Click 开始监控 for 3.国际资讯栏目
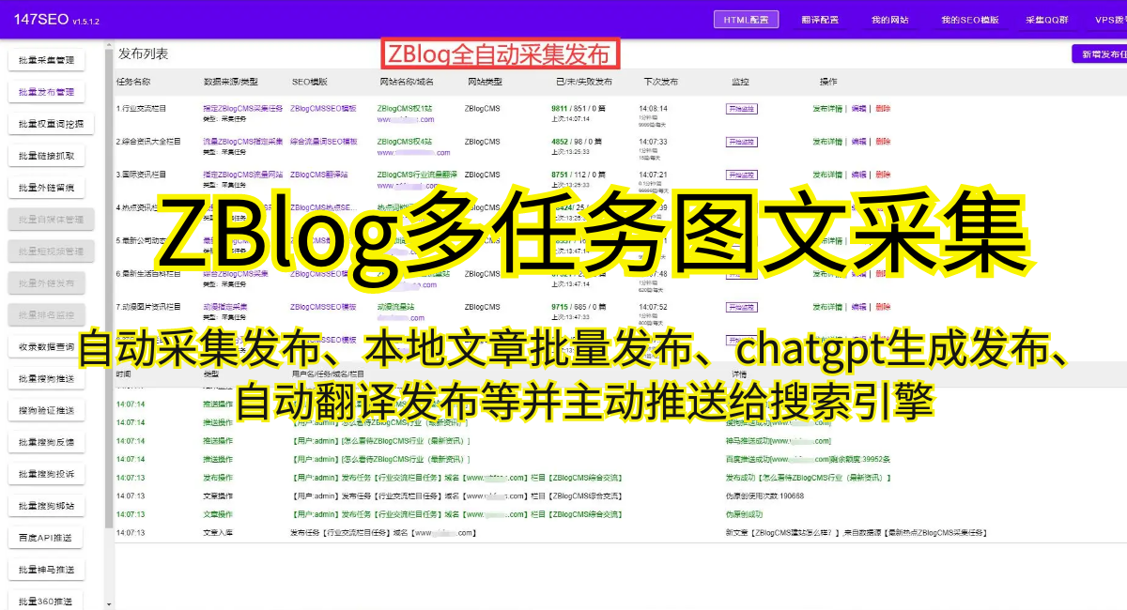Viewport: 1127px width, 610px height. tap(741, 175)
